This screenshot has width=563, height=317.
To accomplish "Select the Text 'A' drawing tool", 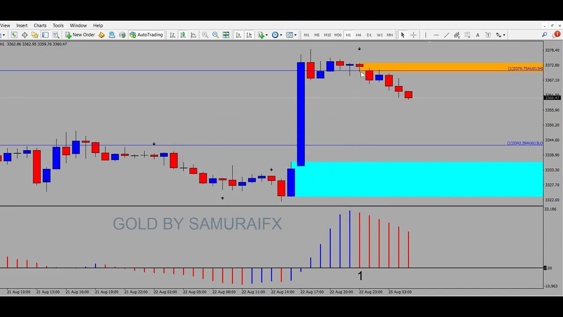I will 478,35.
